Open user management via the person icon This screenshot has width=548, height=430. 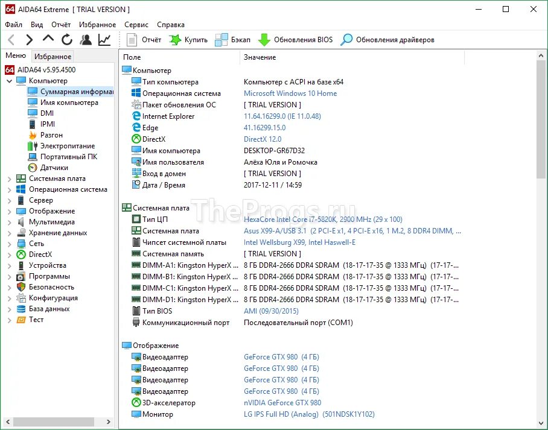[86, 40]
